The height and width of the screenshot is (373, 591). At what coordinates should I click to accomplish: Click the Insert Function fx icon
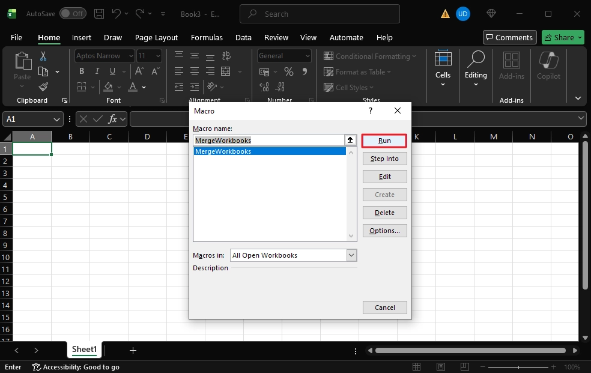tap(112, 119)
